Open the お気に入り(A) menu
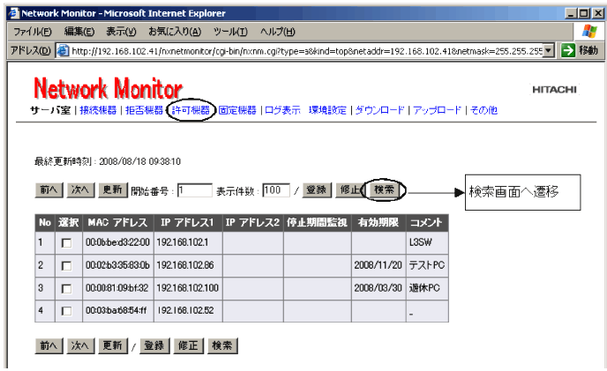The width and height of the screenshot is (607, 371). [175, 32]
